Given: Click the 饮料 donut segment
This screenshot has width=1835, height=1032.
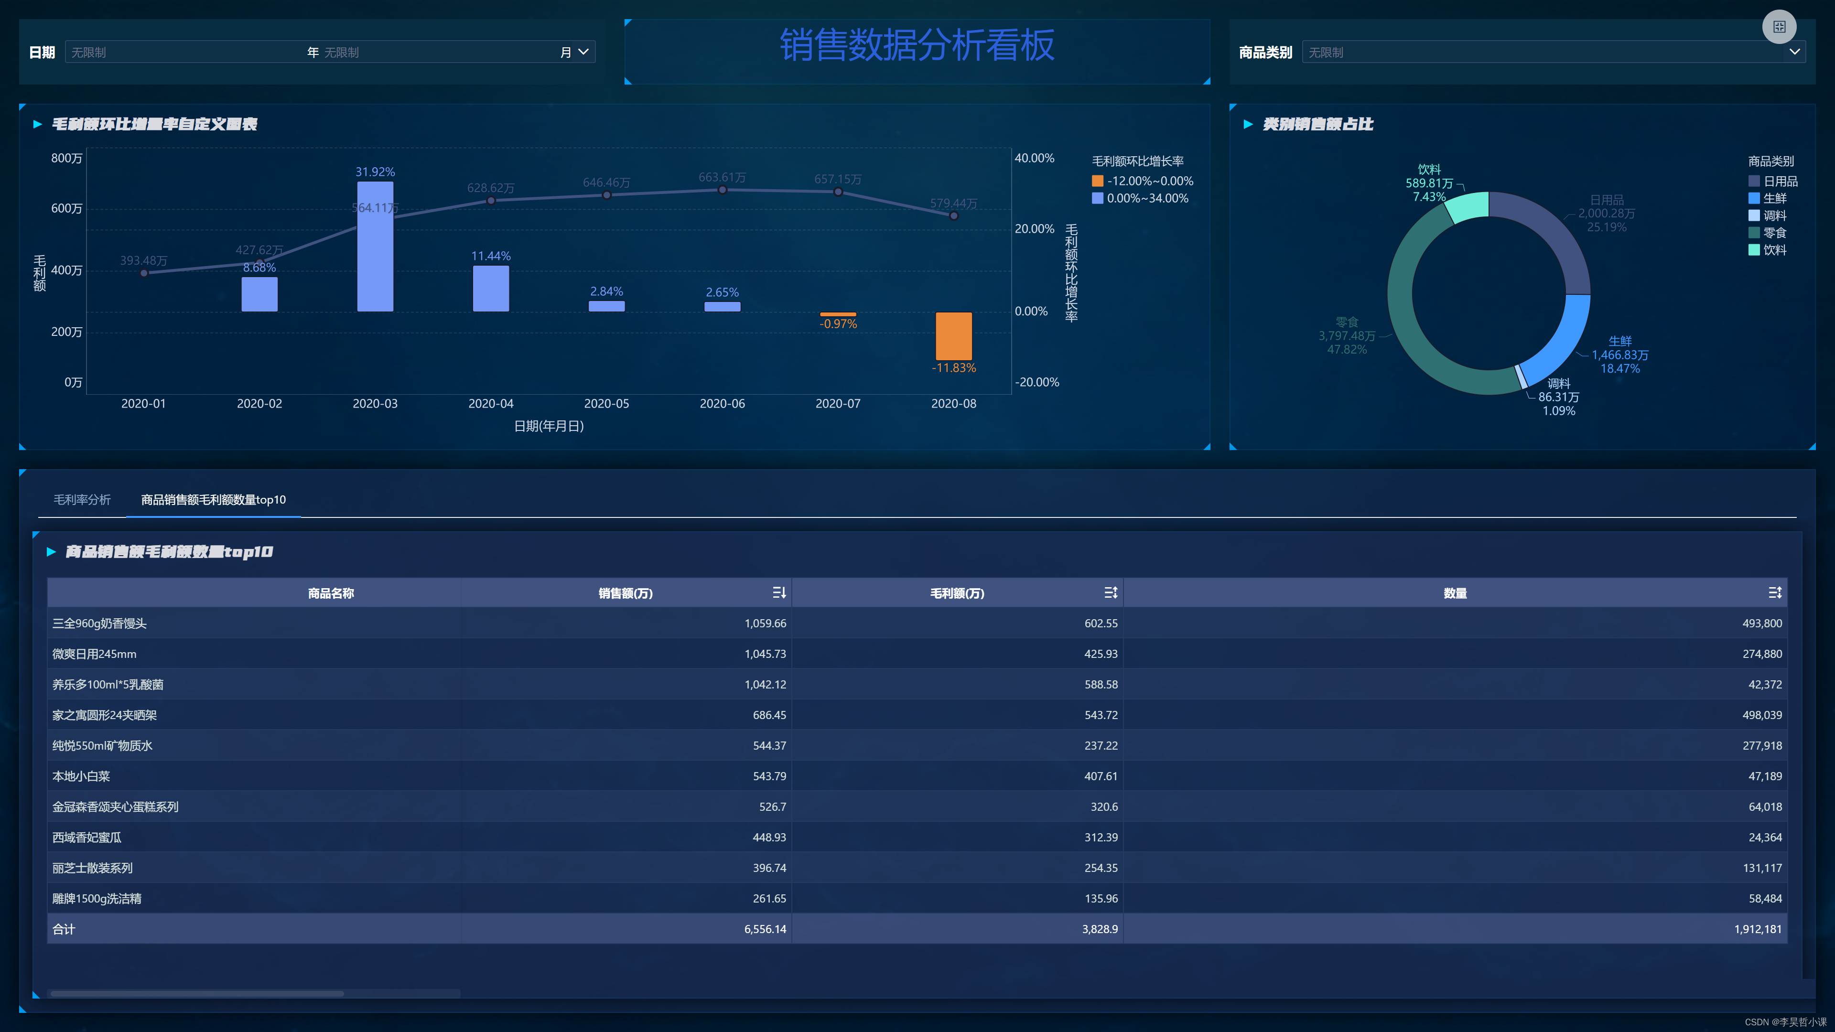Looking at the screenshot, I should [1469, 206].
